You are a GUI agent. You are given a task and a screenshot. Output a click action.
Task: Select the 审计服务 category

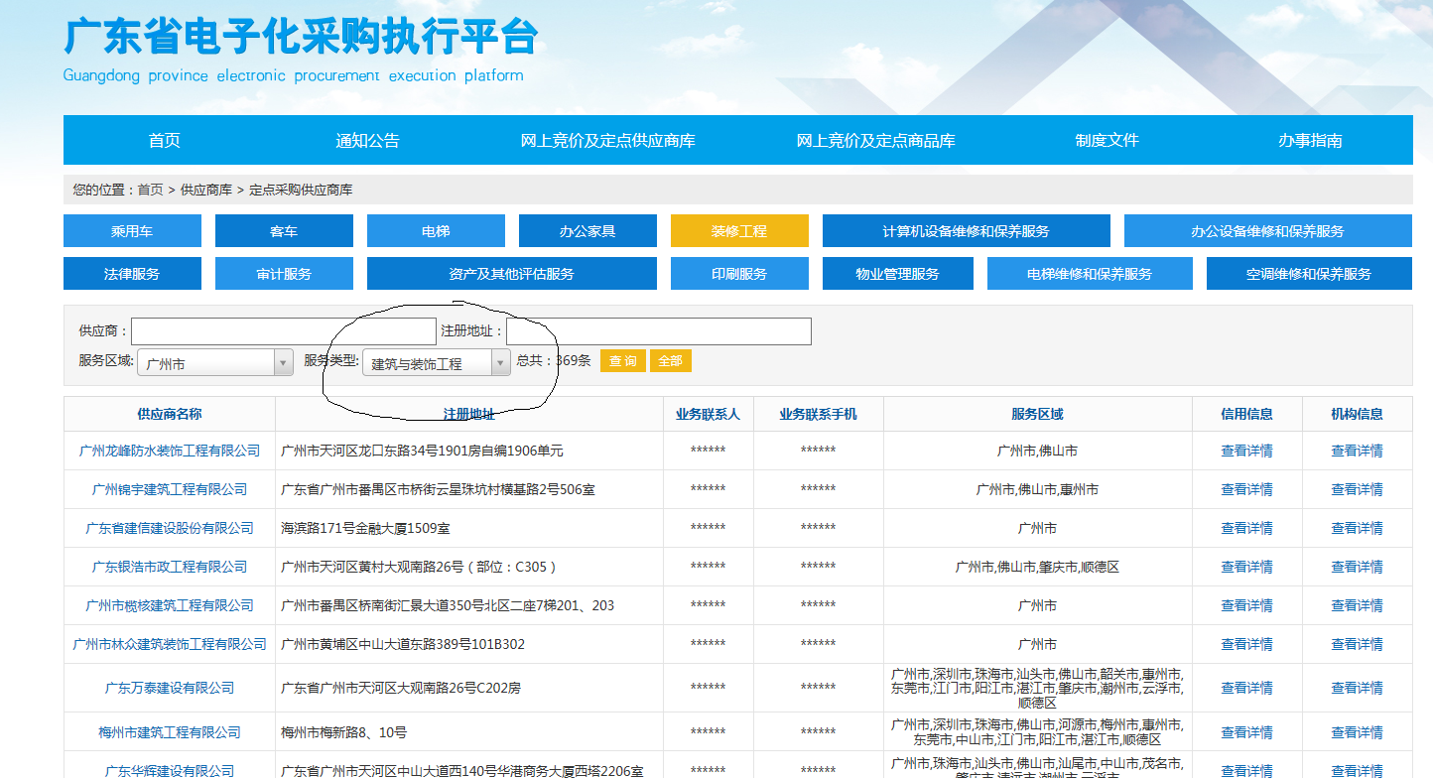(284, 273)
